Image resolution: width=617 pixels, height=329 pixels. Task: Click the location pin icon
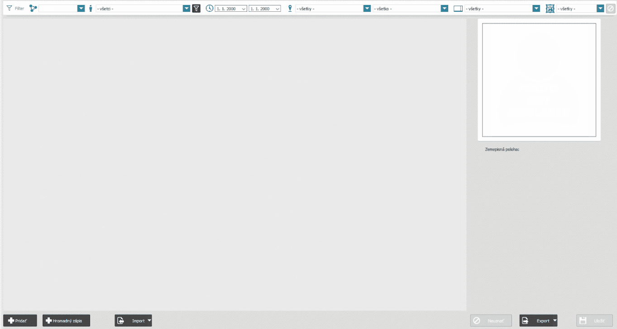click(x=290, y=8)
